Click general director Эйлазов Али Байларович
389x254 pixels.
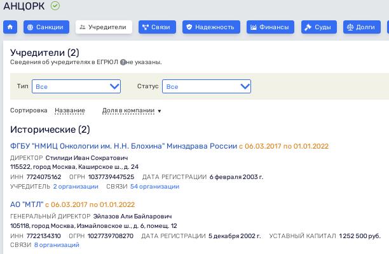click(132, 217)
